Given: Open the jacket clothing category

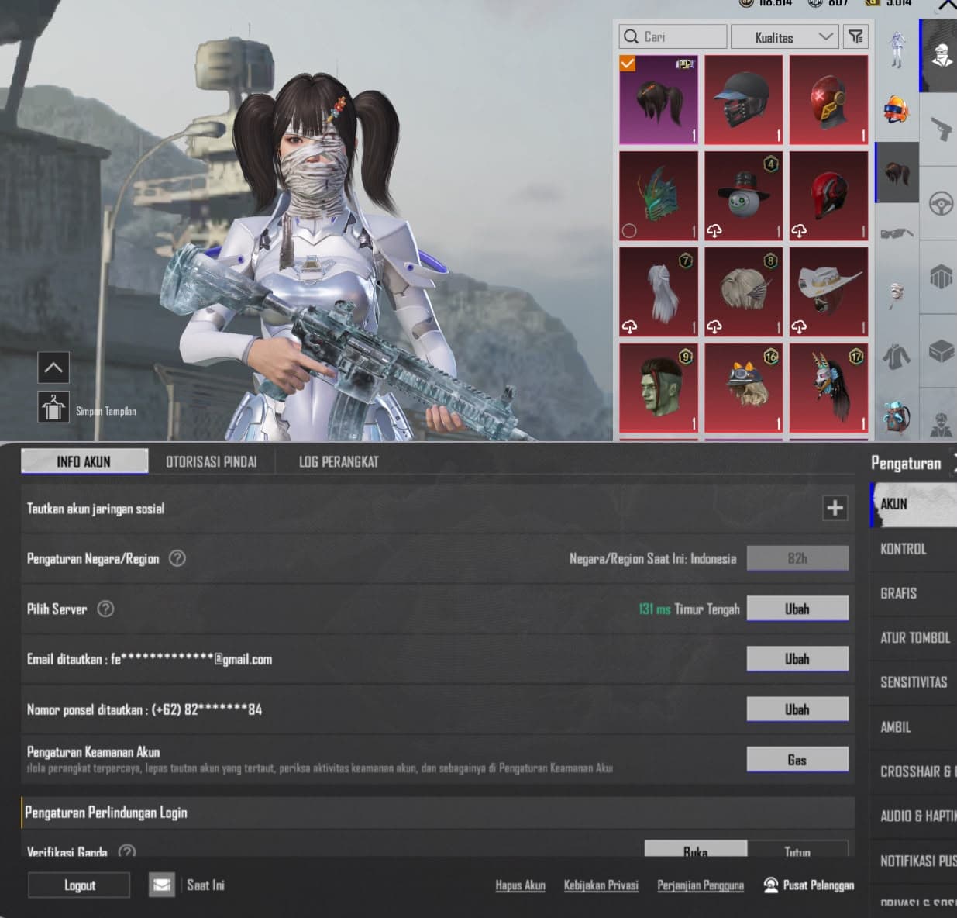Looking at the screenshot, I should (x=897, y=356).
